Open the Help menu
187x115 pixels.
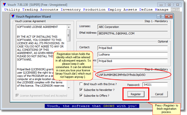click(x=175, y=10)
